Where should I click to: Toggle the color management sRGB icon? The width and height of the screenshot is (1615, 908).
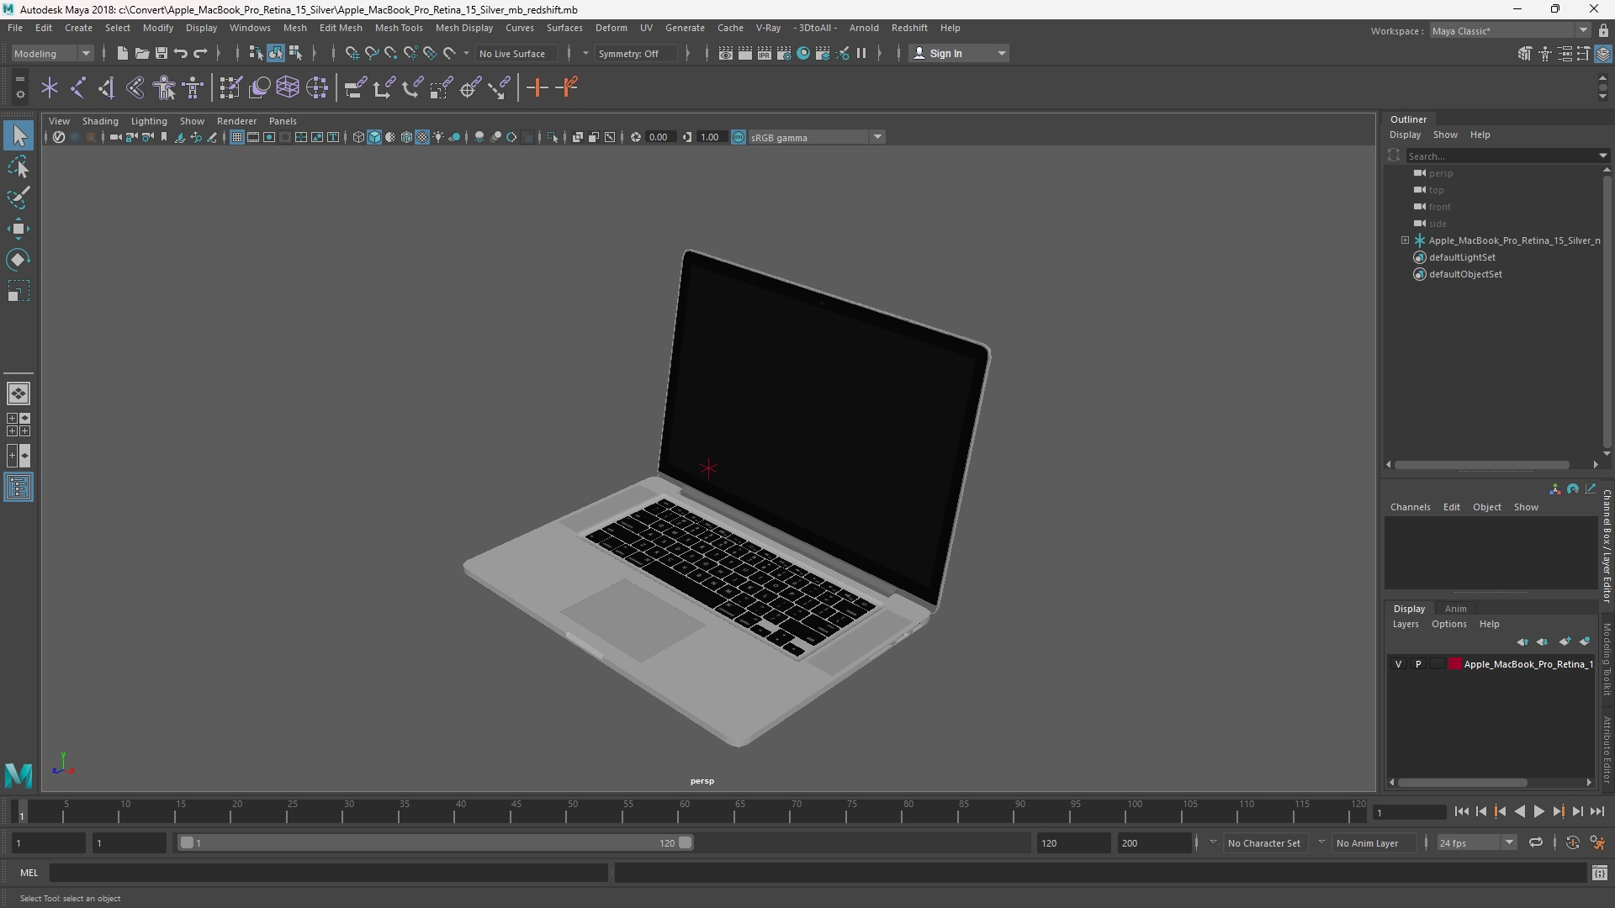pos(739,137)
